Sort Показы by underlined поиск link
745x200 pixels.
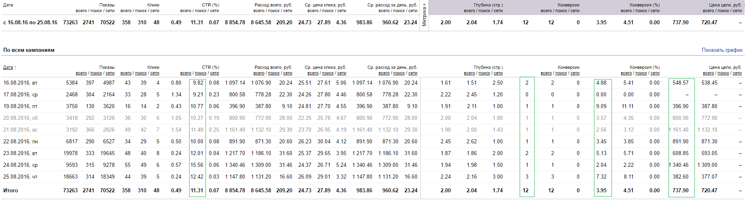96,73
